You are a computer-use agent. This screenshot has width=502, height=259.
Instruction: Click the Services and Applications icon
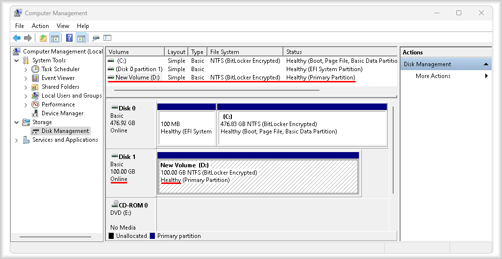(x=26, y=140)
